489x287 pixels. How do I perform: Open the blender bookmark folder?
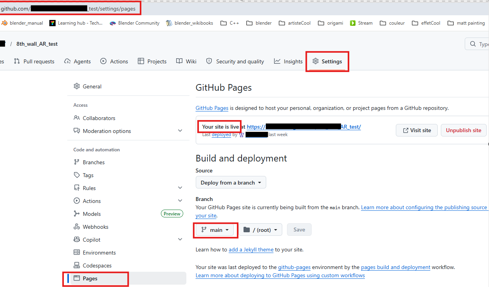[x=259, y=23]
